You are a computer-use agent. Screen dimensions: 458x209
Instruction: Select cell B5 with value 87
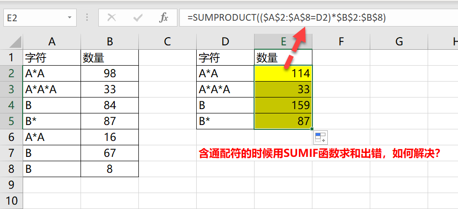click(x=109, y=121)
